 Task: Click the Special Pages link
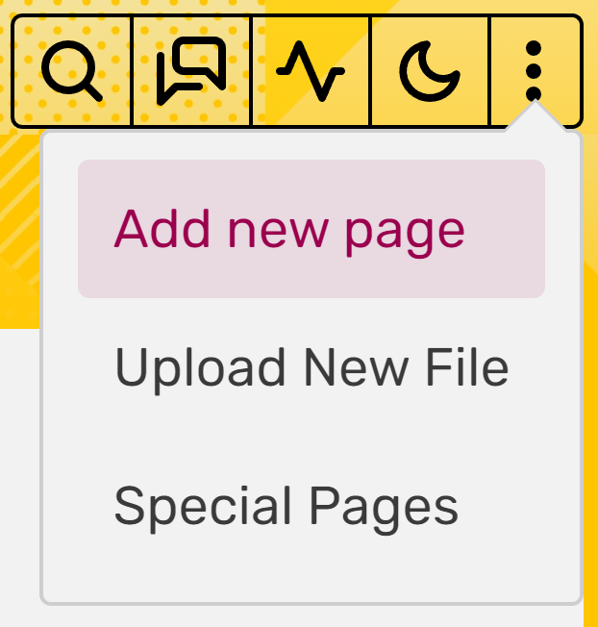(287, 508)
